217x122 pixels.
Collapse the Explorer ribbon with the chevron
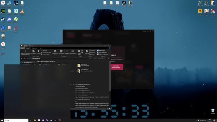tap(108, 48)
